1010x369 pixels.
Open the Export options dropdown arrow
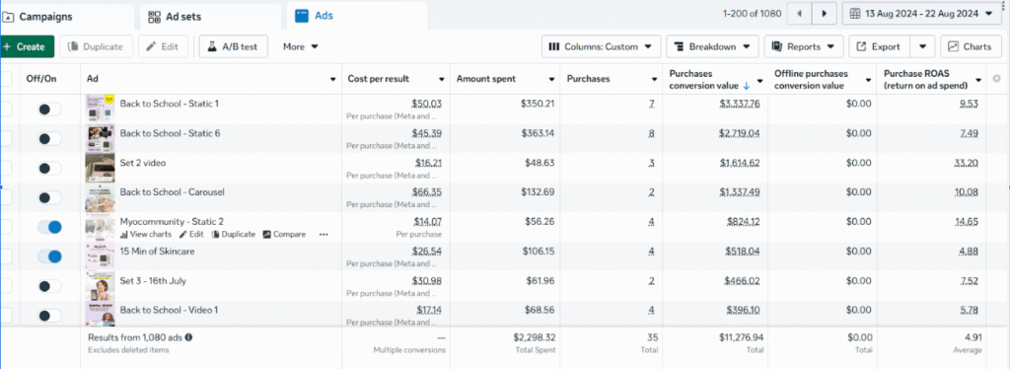tap(922, 47)
